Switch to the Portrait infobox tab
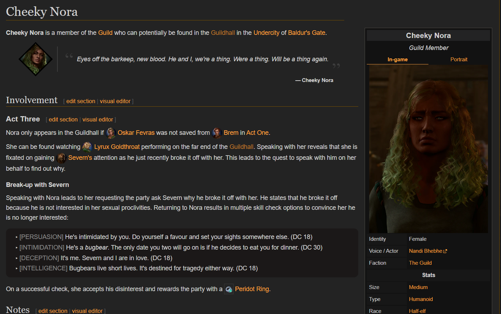The width and height of the screenshot is (501, 314). click(x=459, y=59)
